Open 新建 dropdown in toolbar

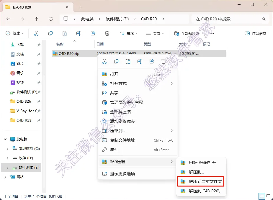pos(15,33)
